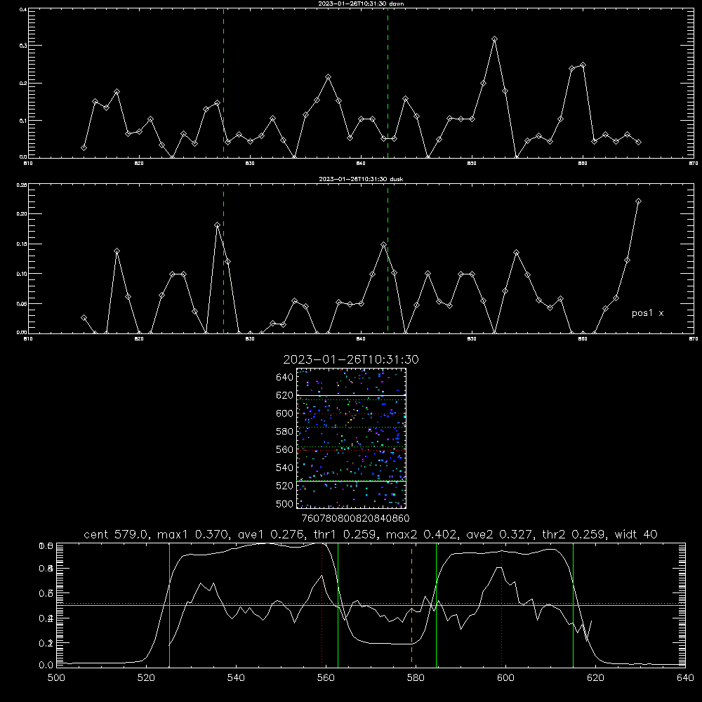Screen dimensions: 702x702
Task: Click the green solid line at 615
Action: click(573, 604)
